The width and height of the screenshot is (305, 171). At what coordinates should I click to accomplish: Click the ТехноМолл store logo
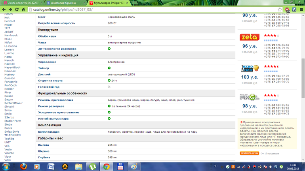250,68
